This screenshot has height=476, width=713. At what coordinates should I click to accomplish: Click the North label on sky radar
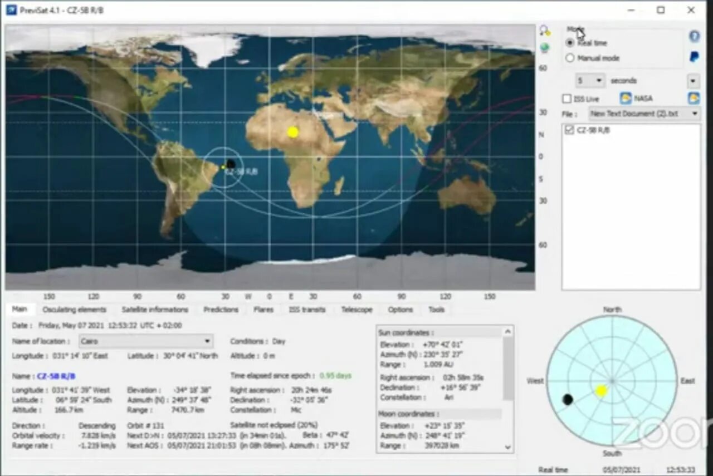(612, 310)
